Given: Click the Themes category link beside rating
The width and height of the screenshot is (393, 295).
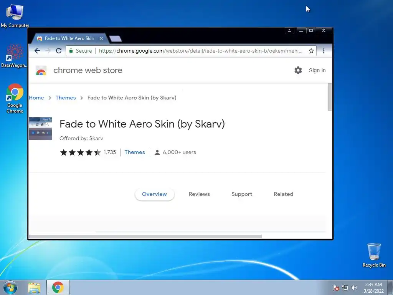Looking at the screenshot, I should click(135, 152).
